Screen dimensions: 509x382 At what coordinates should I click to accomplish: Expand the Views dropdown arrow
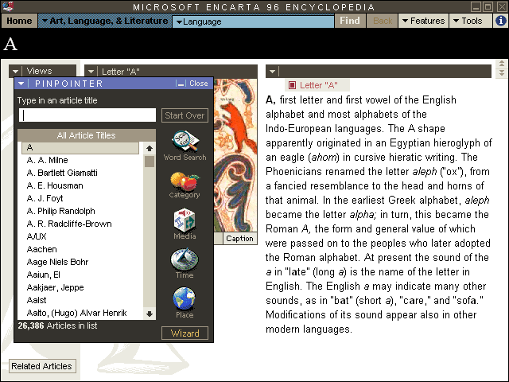(x=15, y=71)
